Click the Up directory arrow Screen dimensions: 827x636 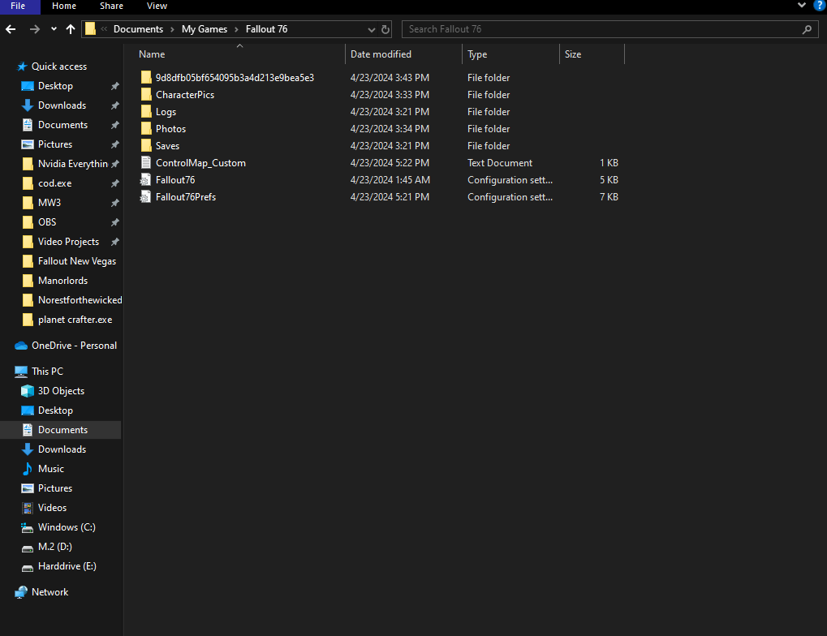tap(71, 29)
